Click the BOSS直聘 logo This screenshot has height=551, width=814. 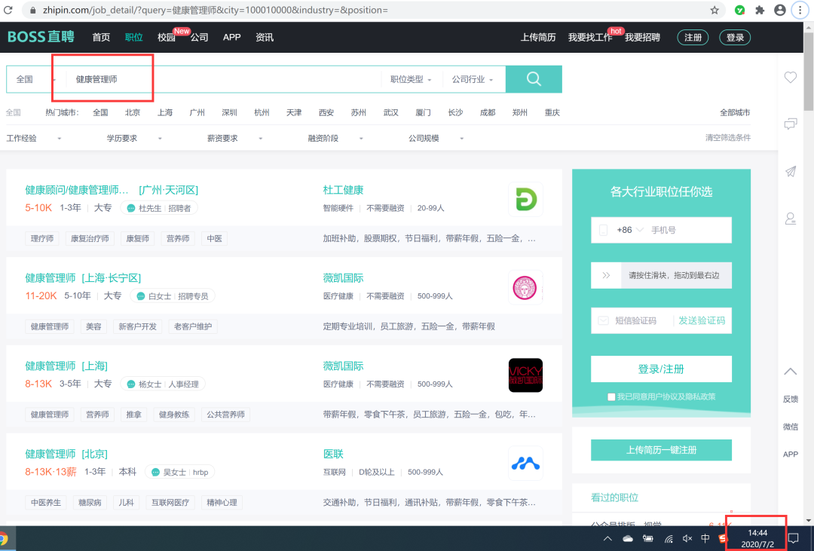pyautogui.click(x=41, y=37)
